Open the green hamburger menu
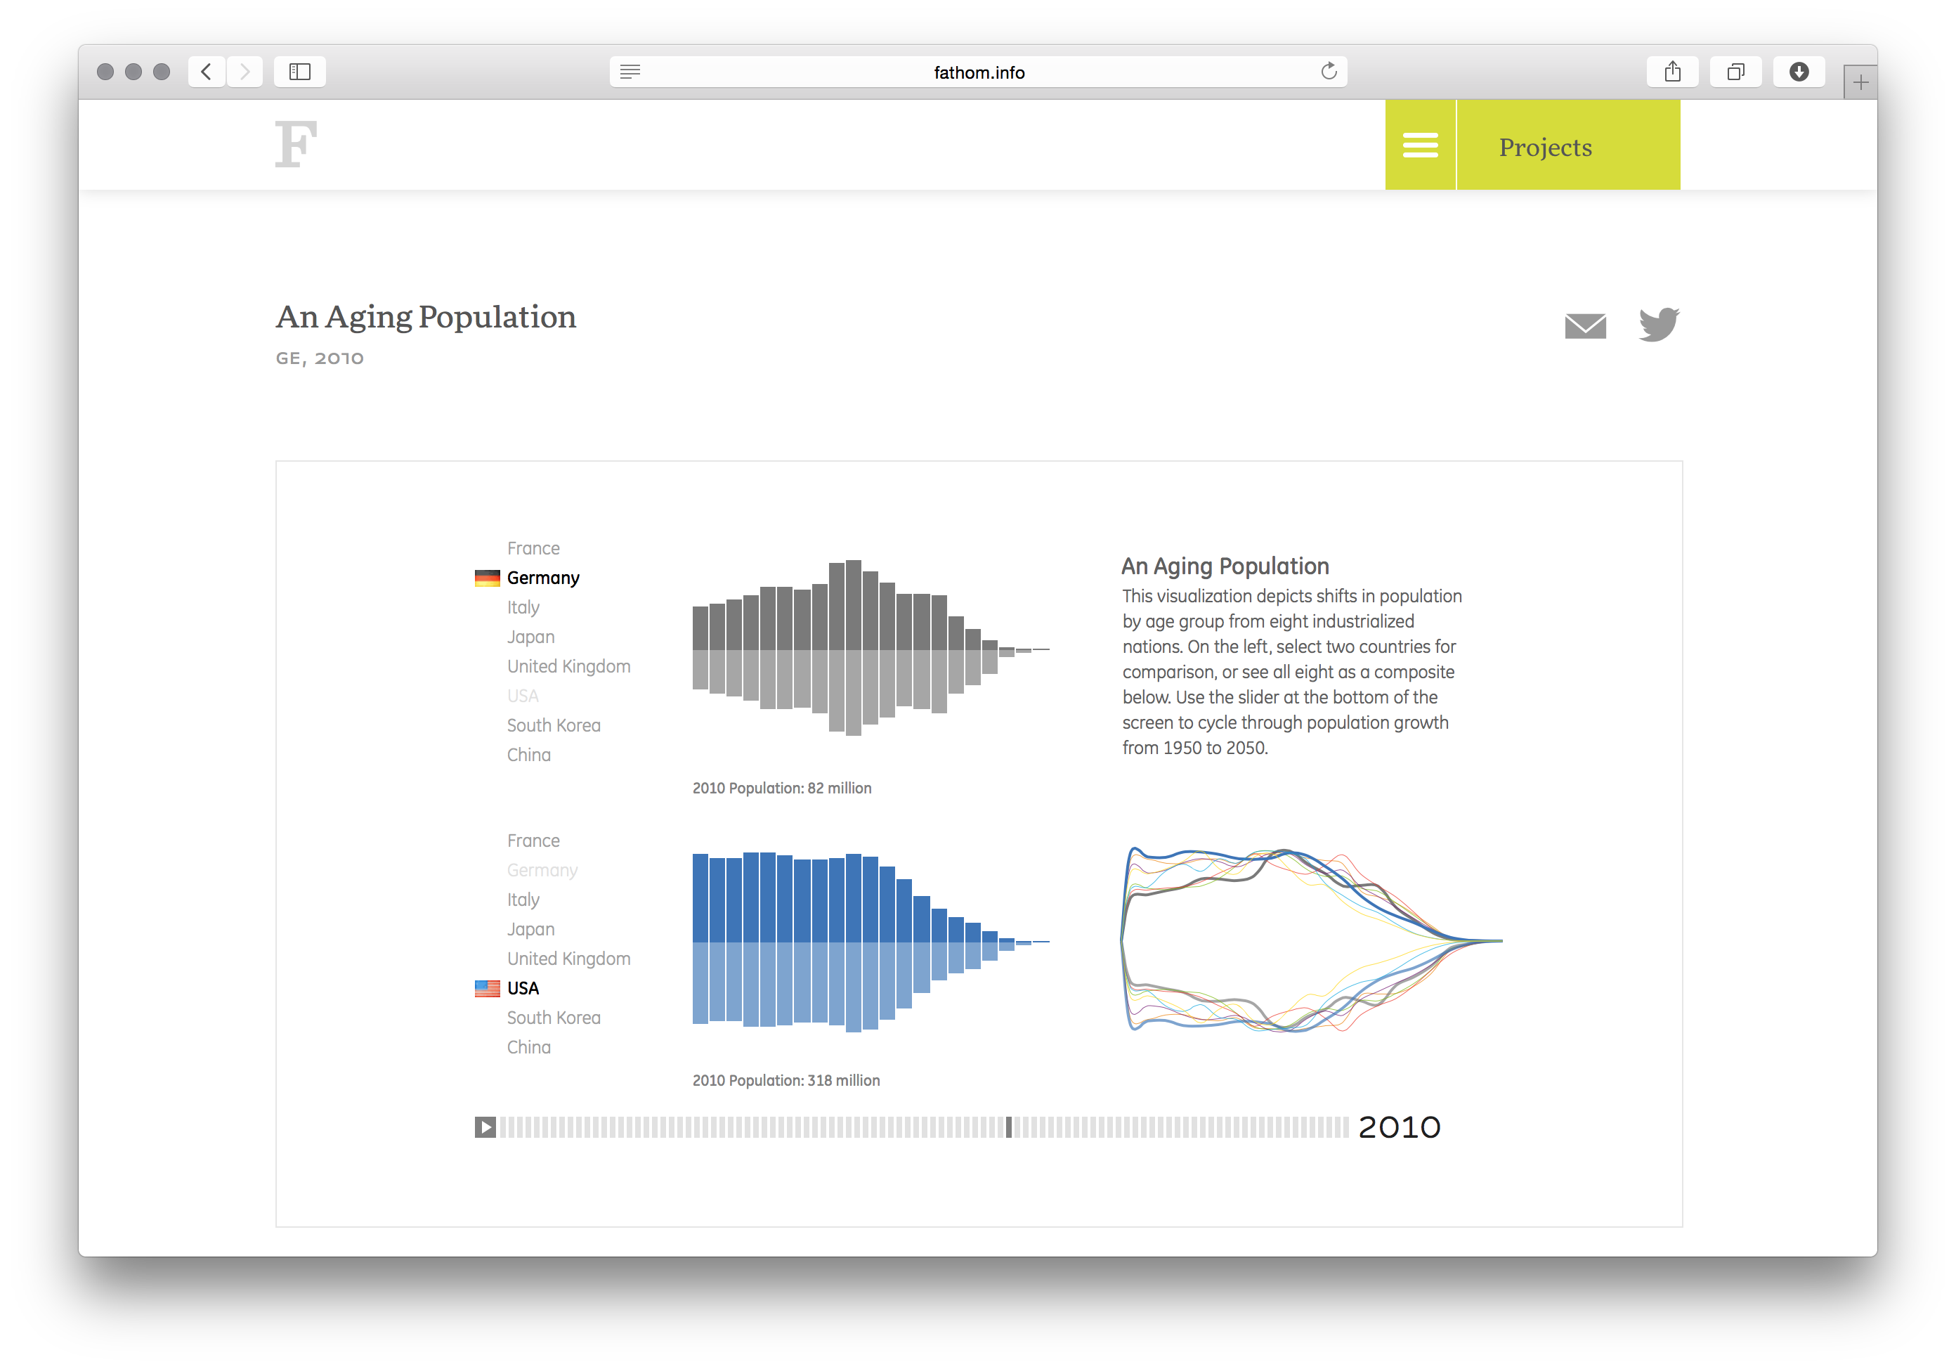Screen dimensions: 1956x1369 pyautogui.click(x=1419, y=144)
